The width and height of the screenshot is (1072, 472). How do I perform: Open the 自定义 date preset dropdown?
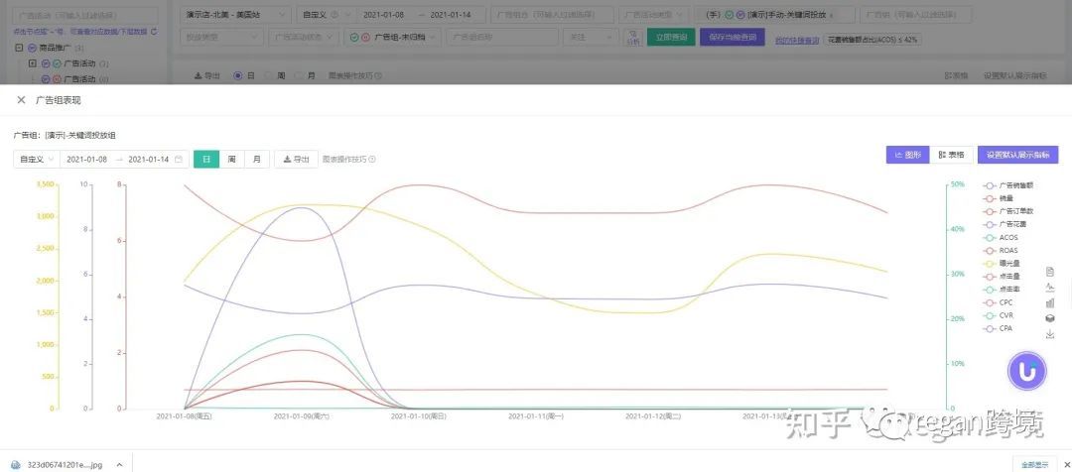coord(37,160)
